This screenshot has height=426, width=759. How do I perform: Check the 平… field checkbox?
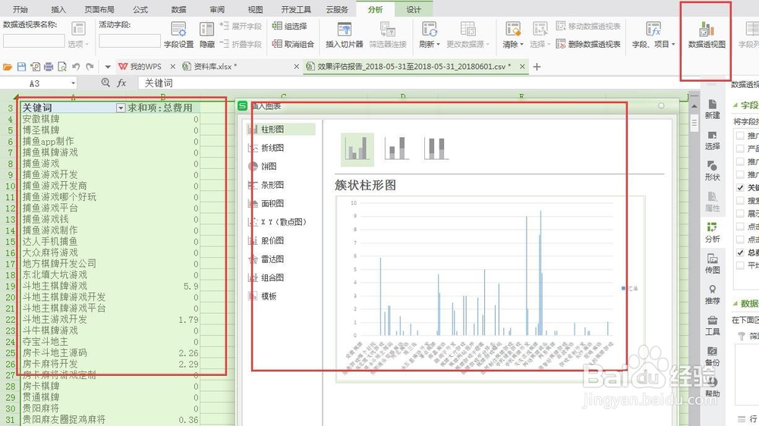click(740, 265)
